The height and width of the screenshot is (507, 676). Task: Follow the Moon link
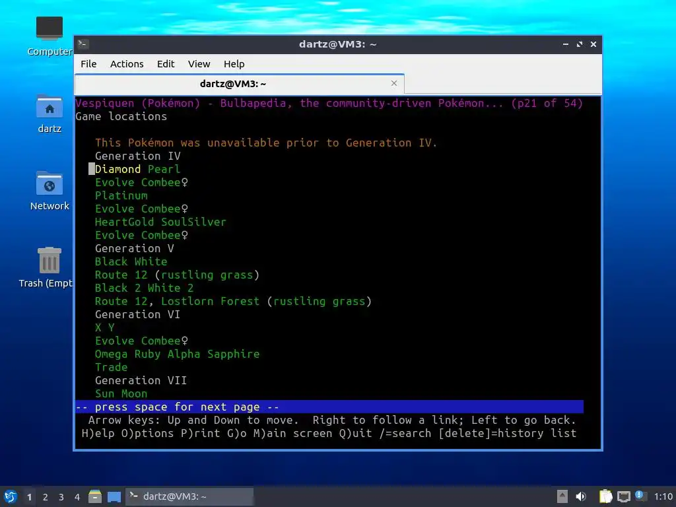[134, 393]
